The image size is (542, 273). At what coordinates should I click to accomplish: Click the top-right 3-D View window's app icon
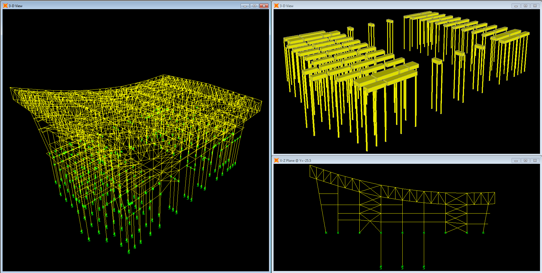(x=276, y=6)
